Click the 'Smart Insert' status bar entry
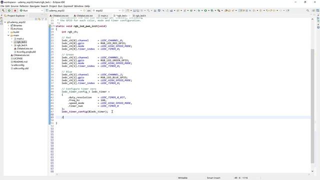 (213, 178)
